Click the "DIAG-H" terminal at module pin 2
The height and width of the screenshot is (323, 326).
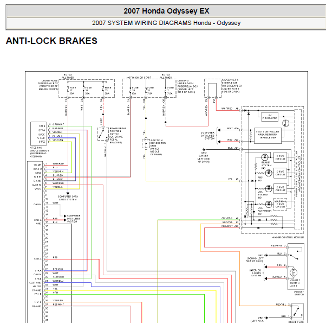[37, 169]
